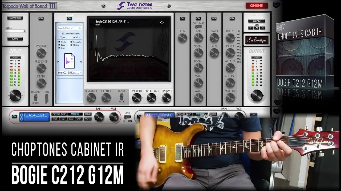Toggle Miking ON switch
The width and height of the screenshot is (341, 191).
pos(70,18)
